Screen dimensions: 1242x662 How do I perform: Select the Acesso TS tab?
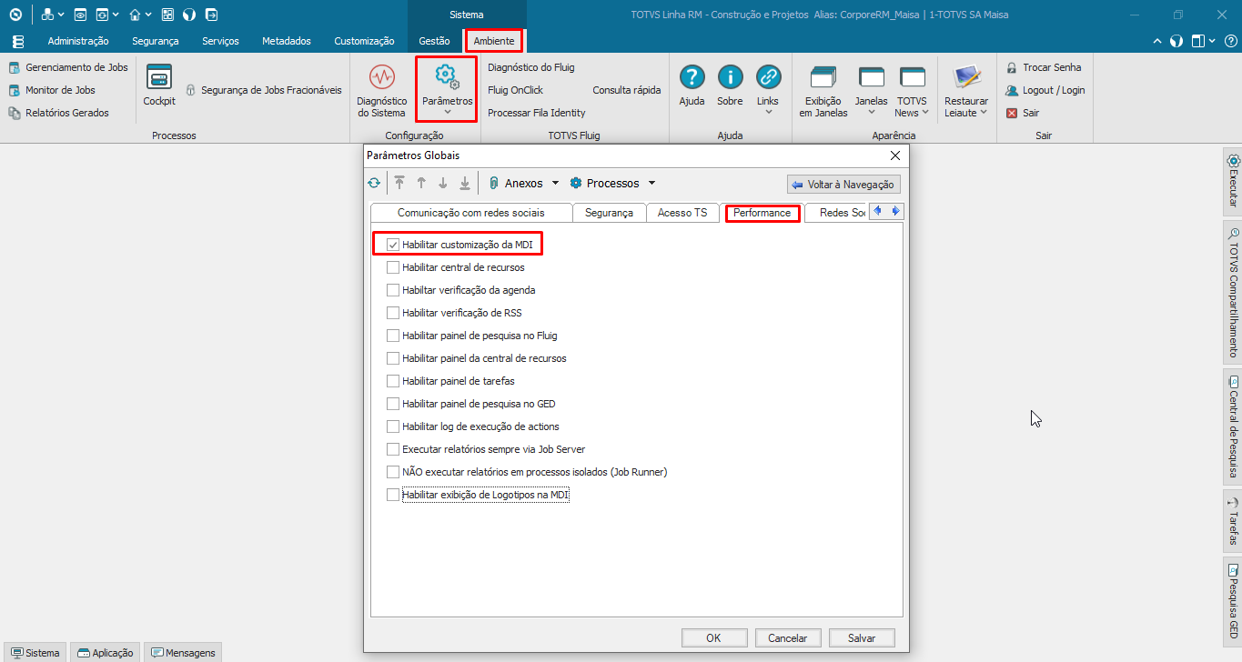[682, 213]
